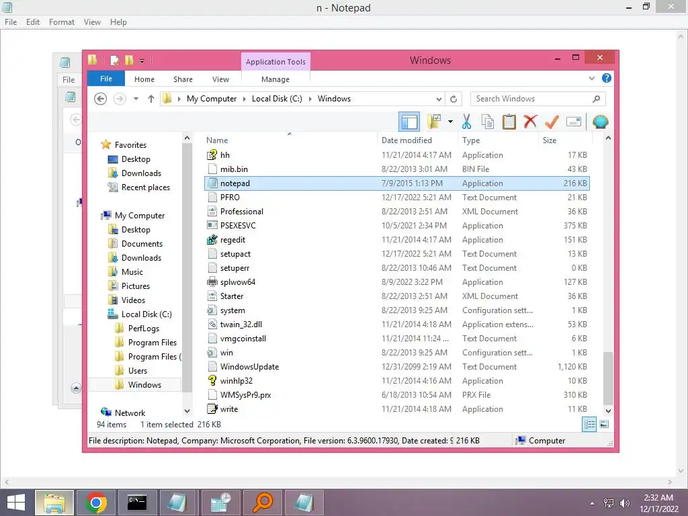Expand the address bar history dropdown
The width and height of the screenshot is (688, 516).
click(438, 99)
